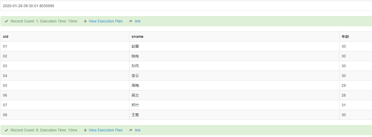Click the name 周梅
The height and width of the screenshot is (137, 372).
click(x=135, y=85)
